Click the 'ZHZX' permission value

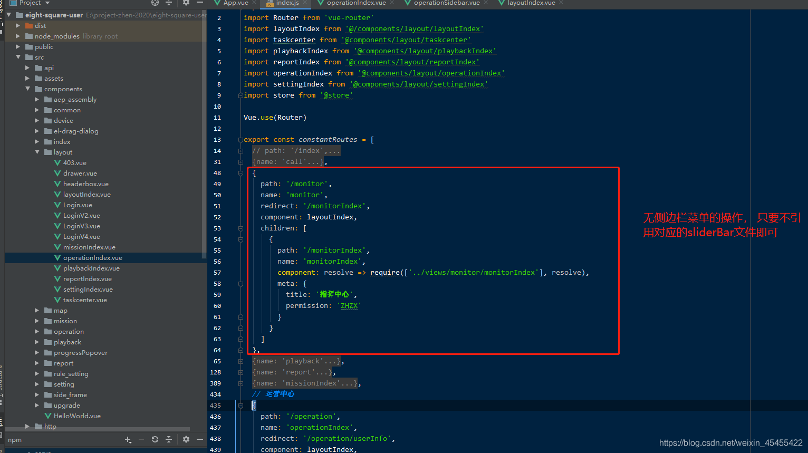coord(349,306)
